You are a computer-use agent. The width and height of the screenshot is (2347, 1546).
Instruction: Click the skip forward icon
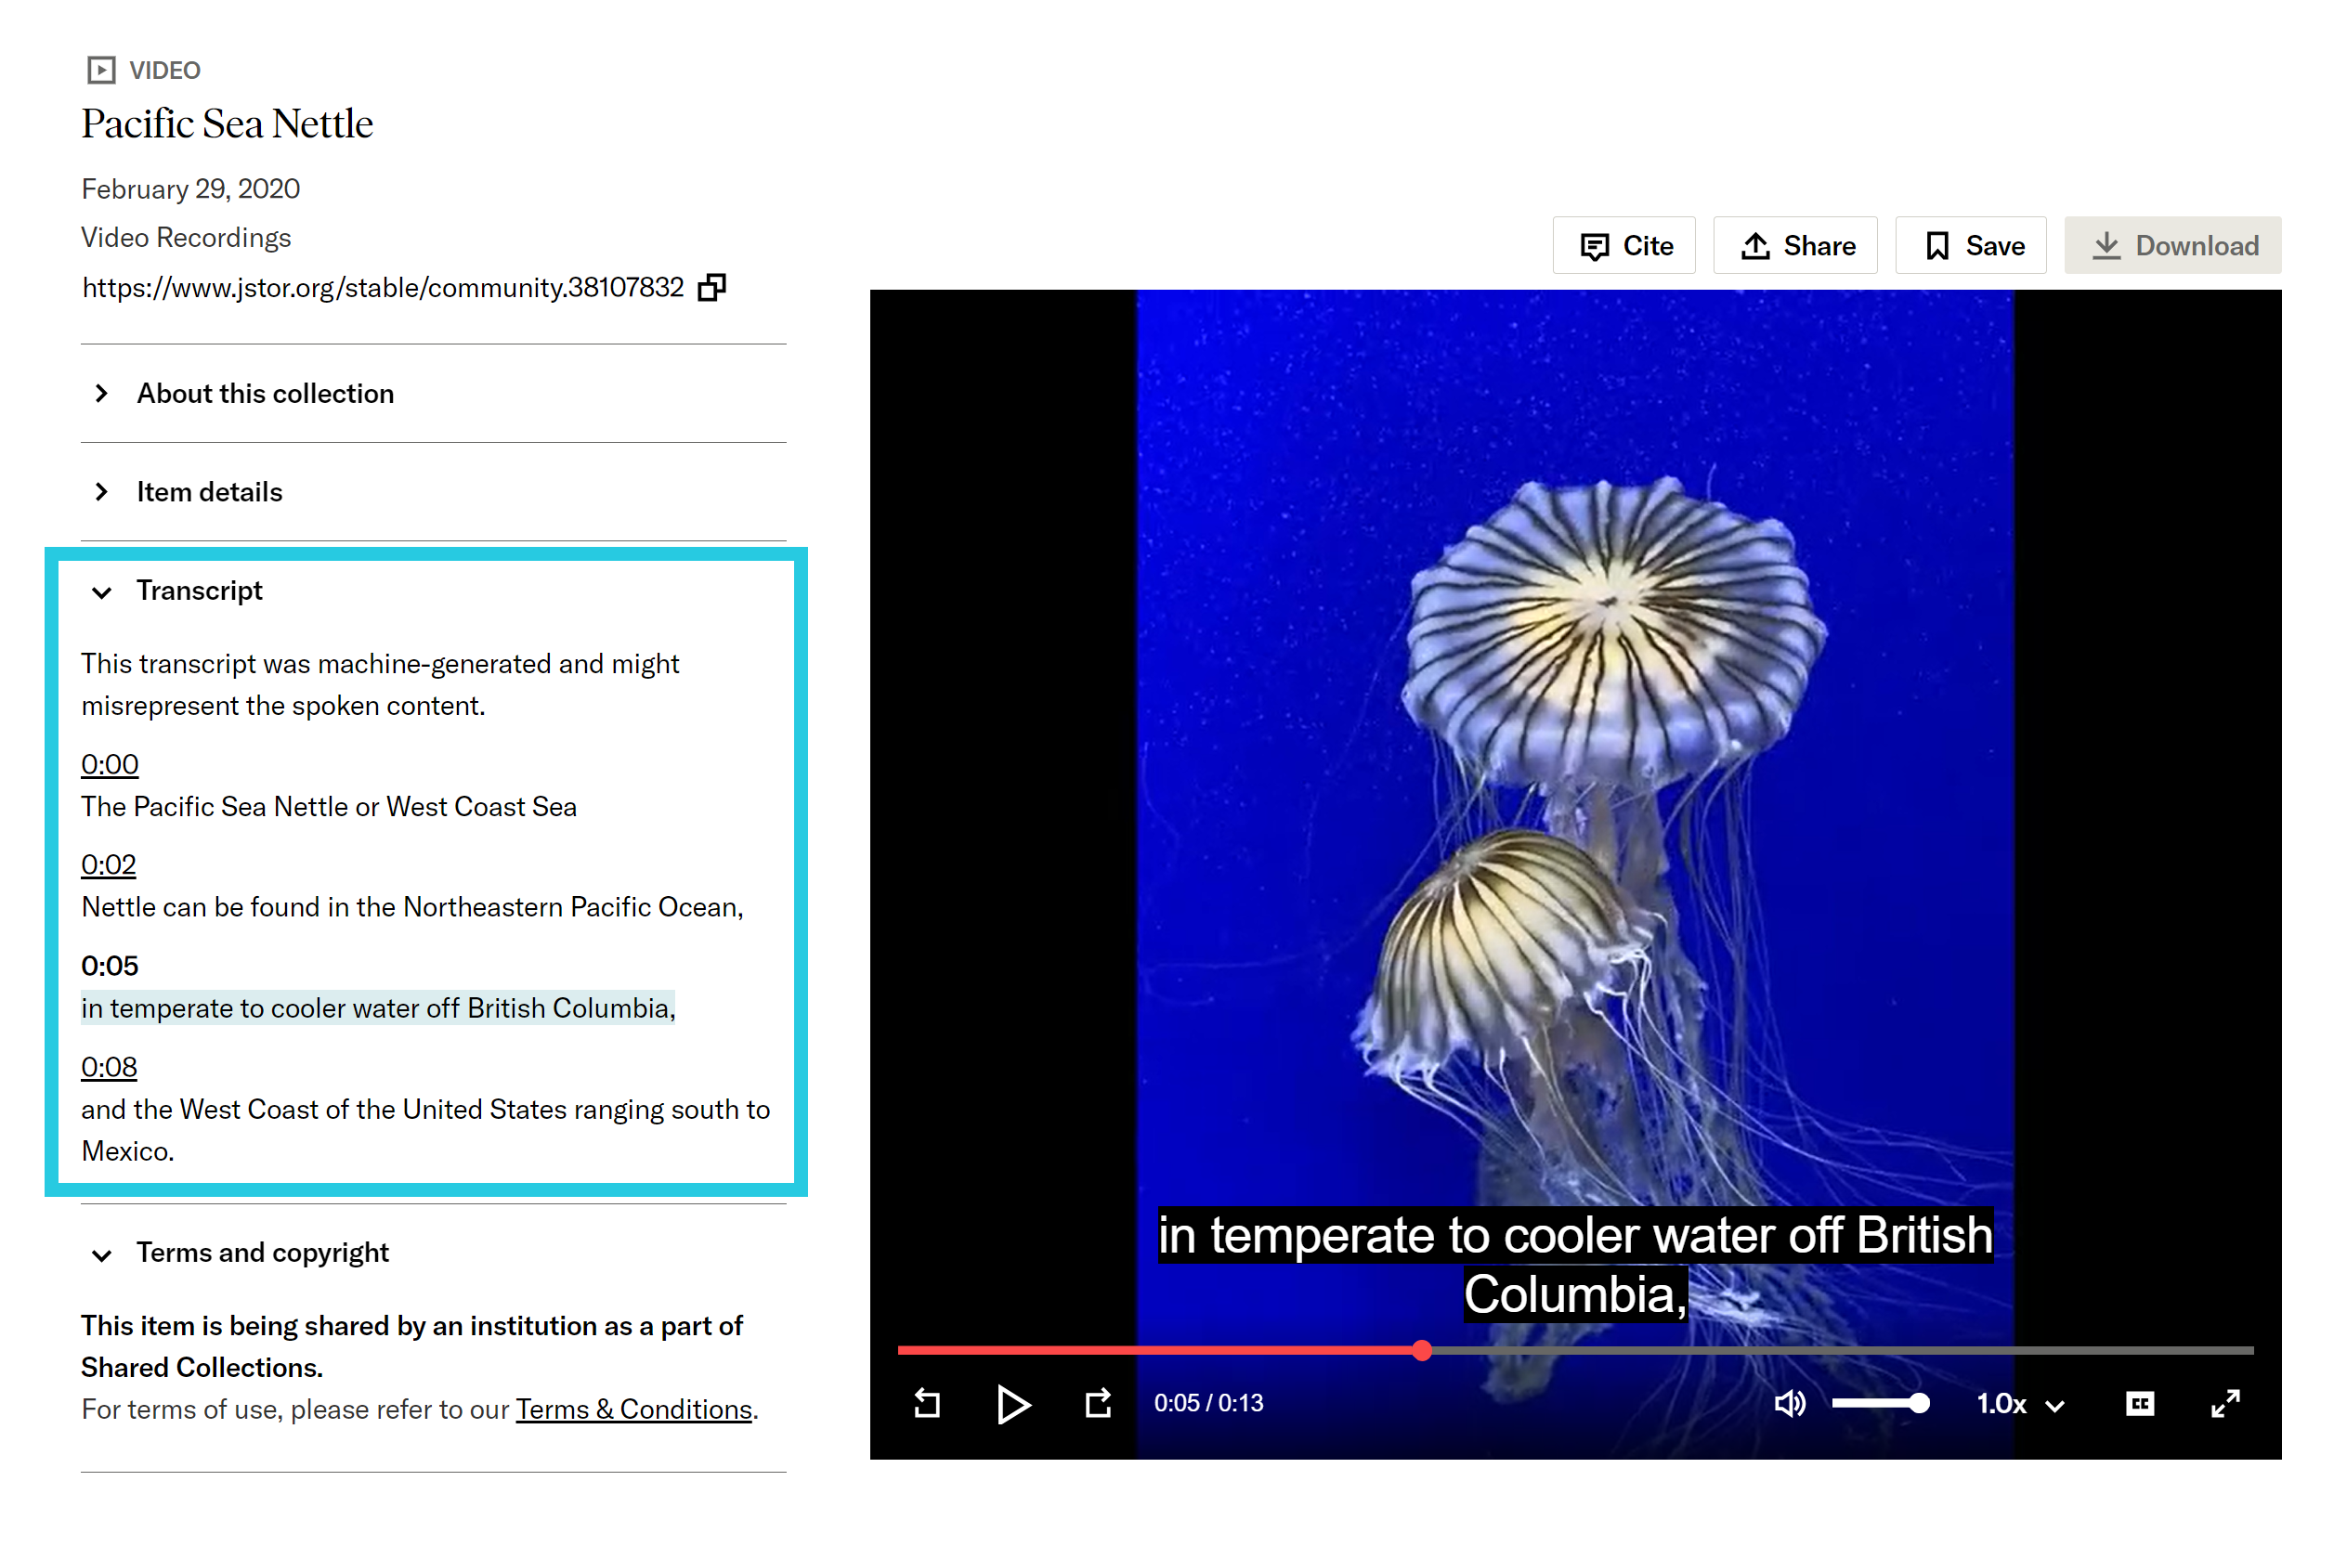(x=1099, y=1403)
